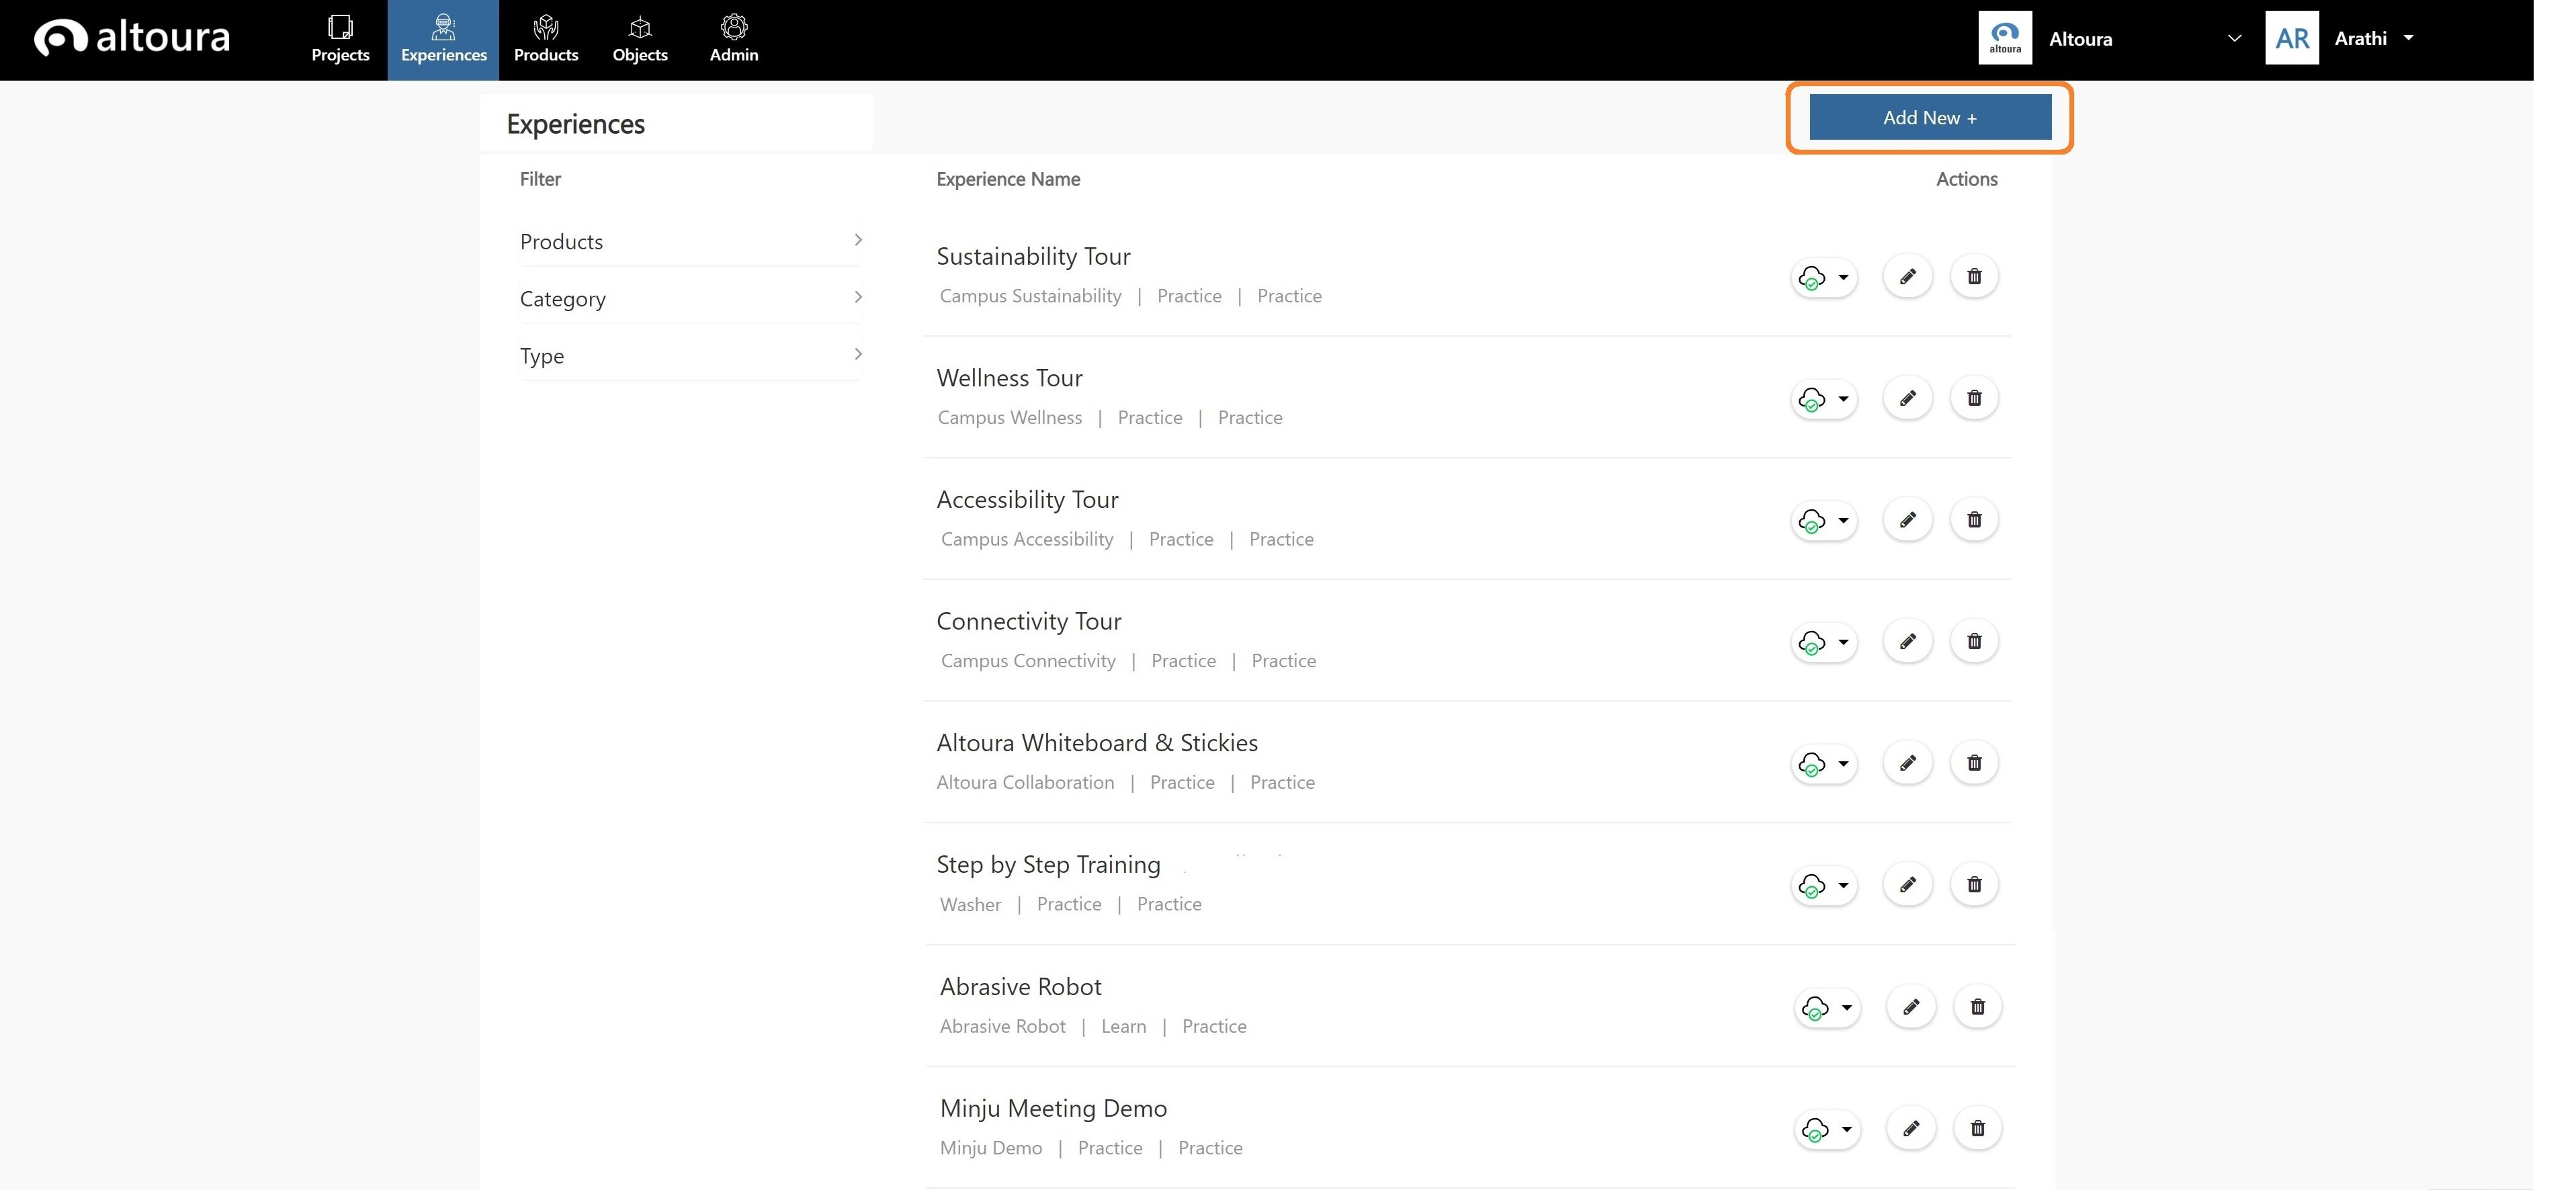Open the Objects section
2576x1190 pixels.
[x=640, y=40]
